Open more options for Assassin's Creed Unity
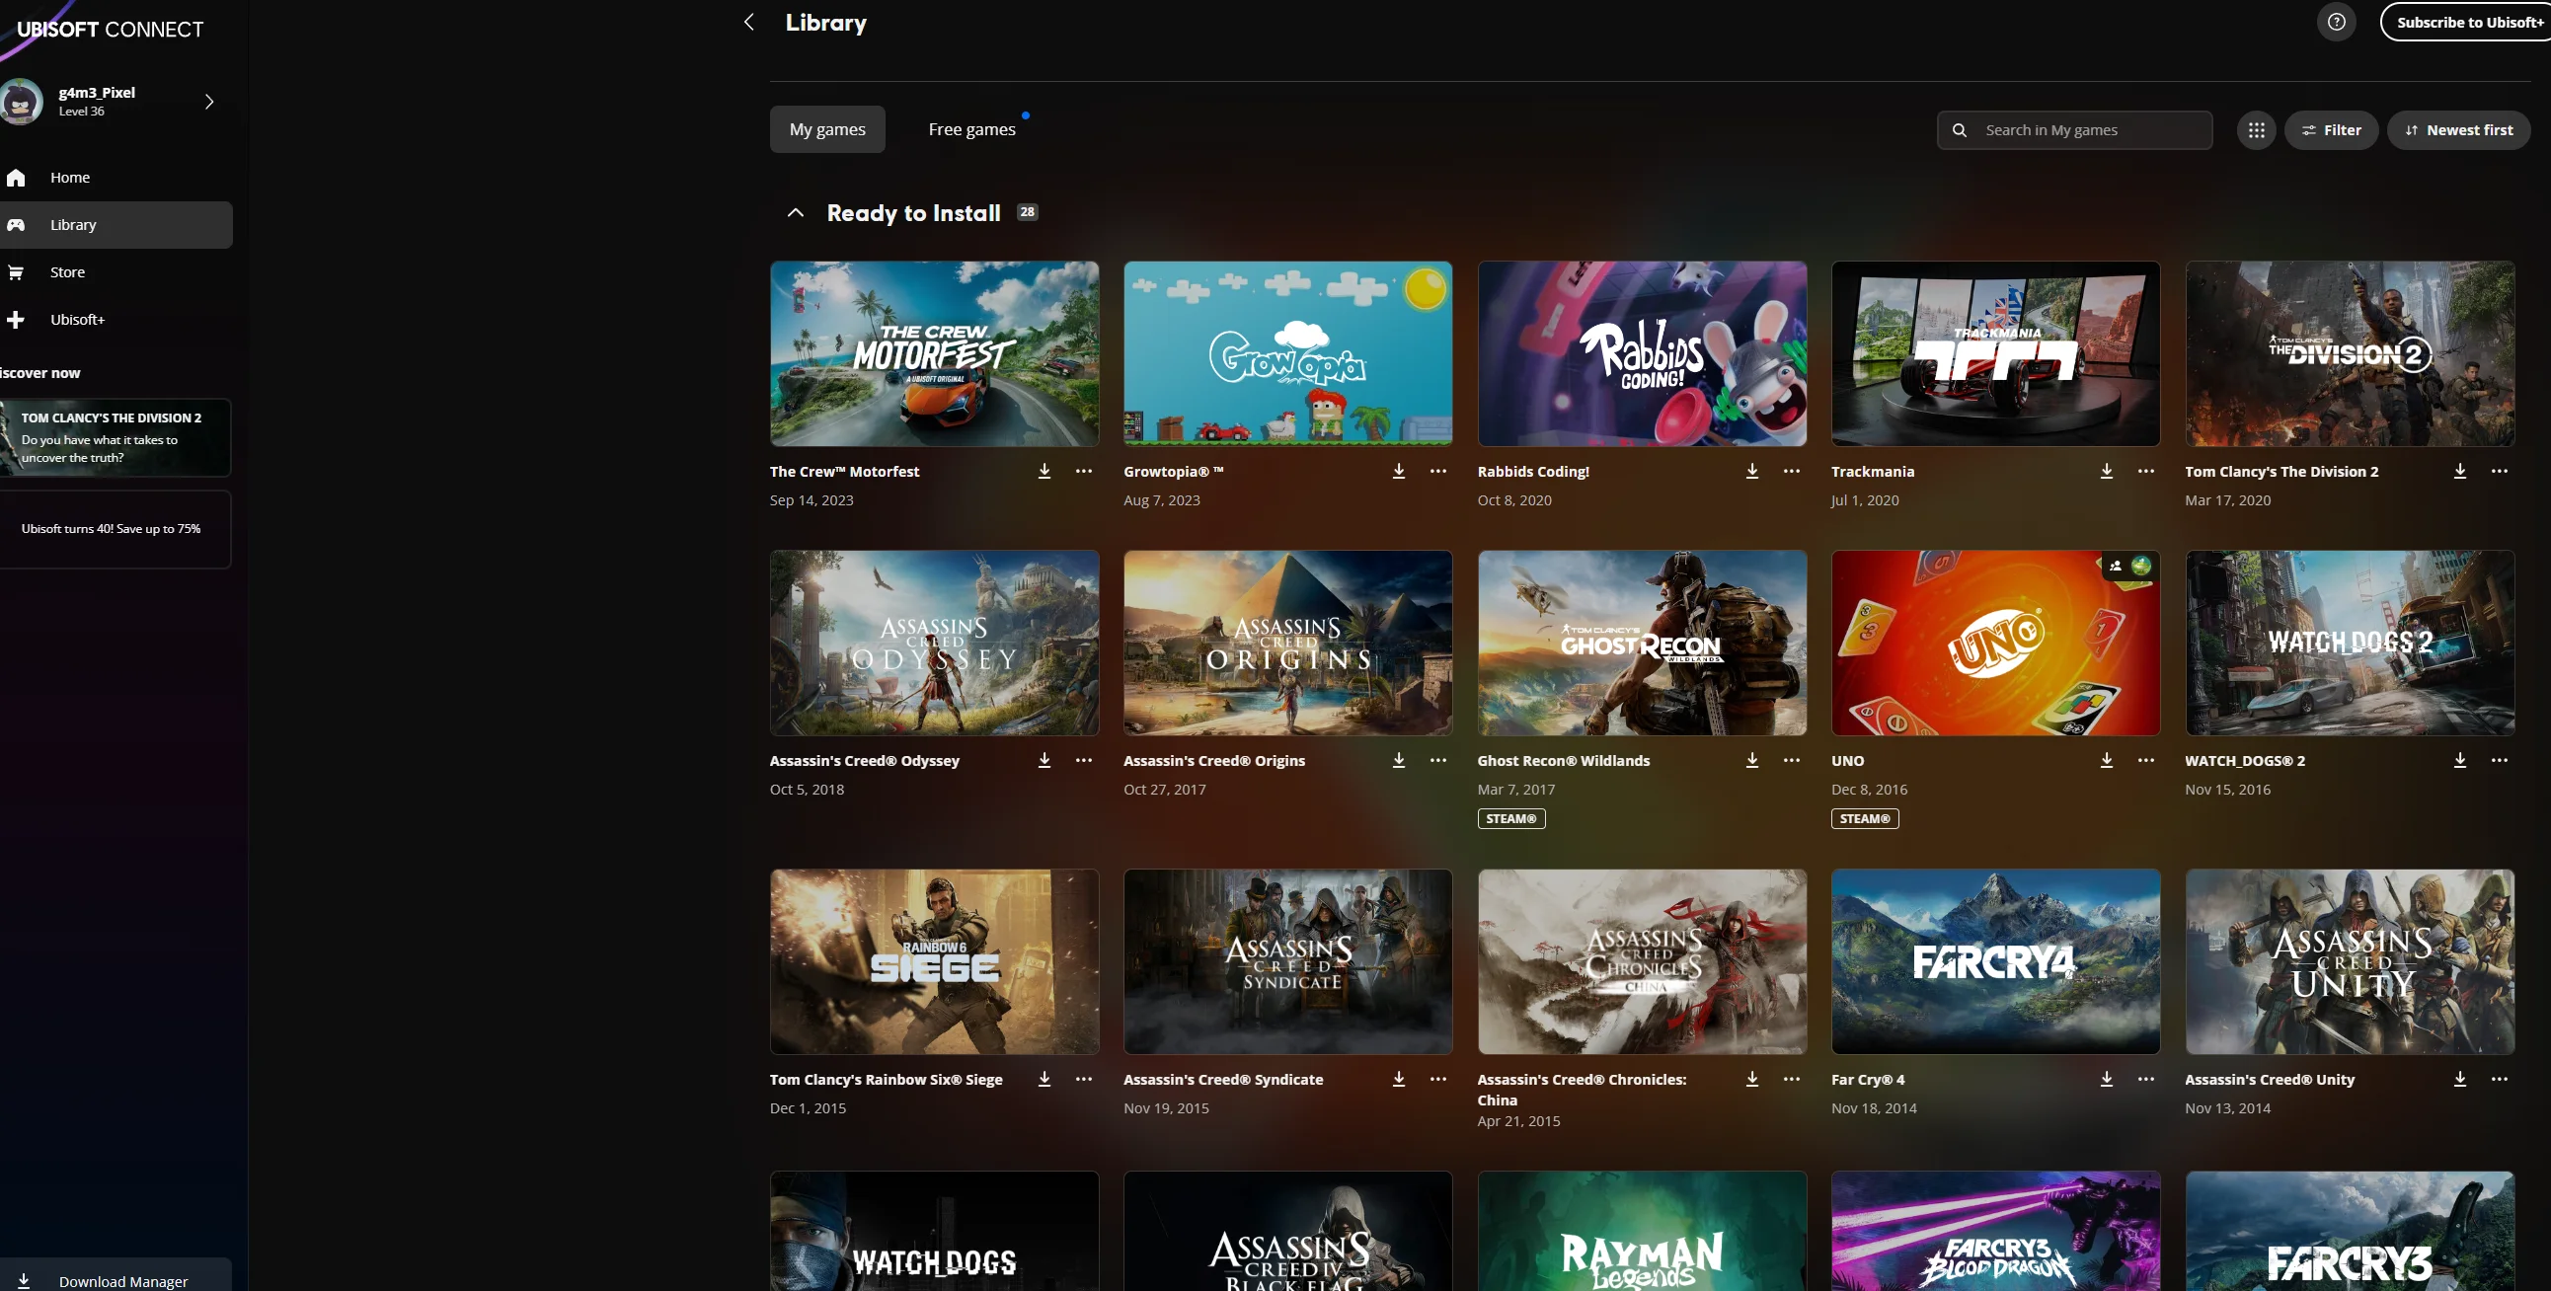The height and width of the screenshot is (1291, 2551). pos(2500,1079)
